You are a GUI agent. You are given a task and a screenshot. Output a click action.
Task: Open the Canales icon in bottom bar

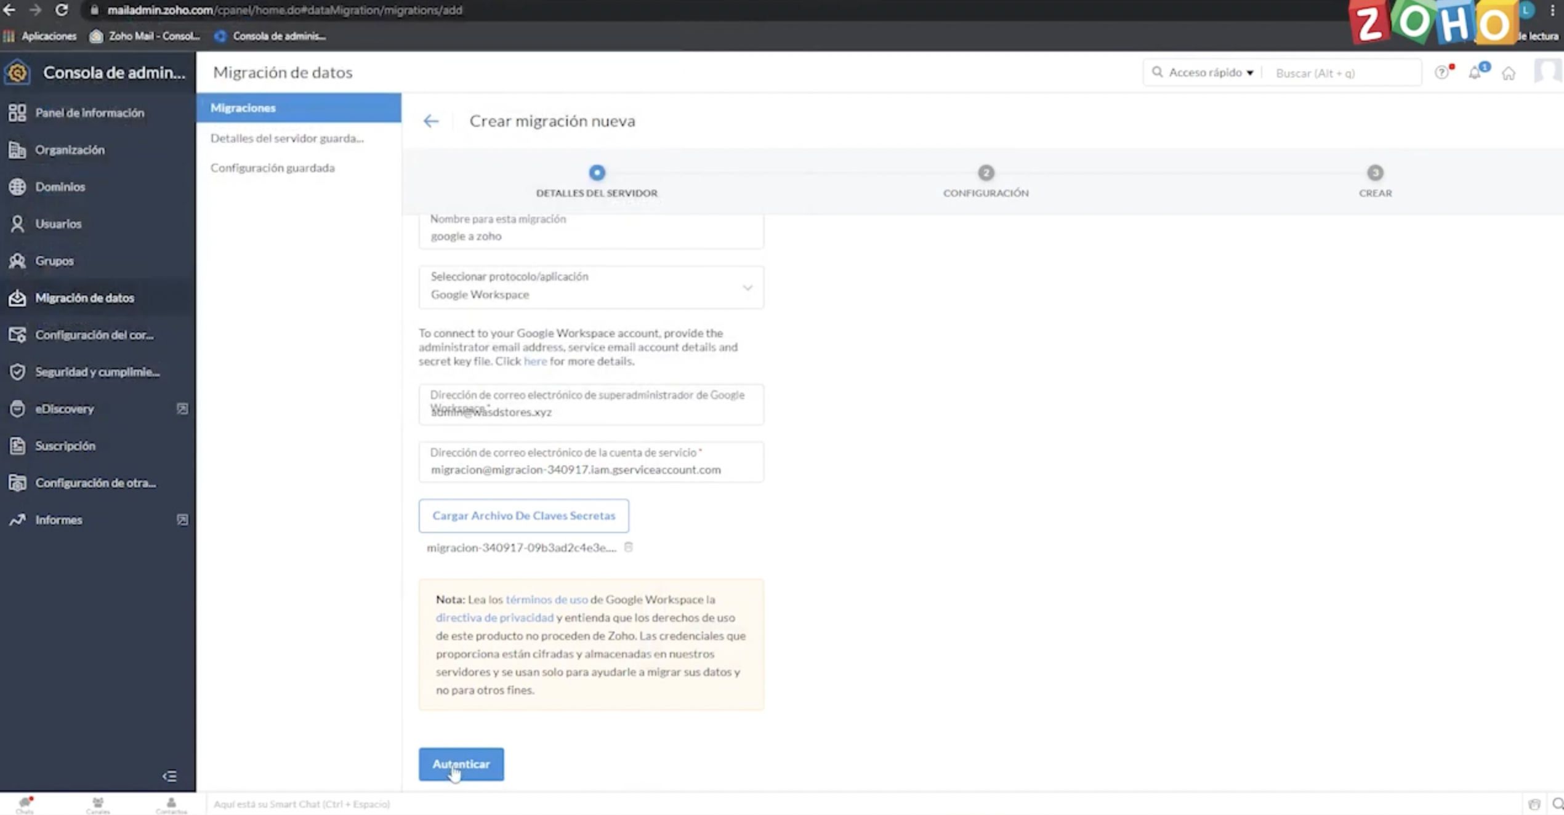click(x=98, y=805)
